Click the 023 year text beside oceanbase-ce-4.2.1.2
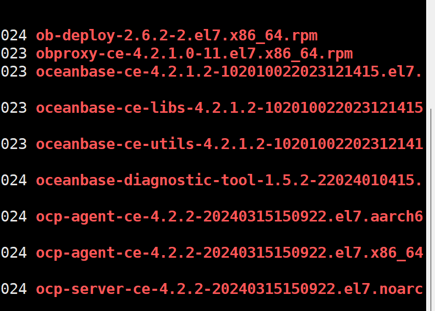The image size is (435, 311). 14,72
